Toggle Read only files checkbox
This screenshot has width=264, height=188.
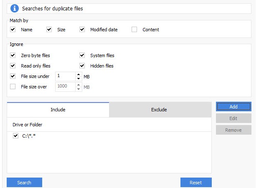pos(13,66)
